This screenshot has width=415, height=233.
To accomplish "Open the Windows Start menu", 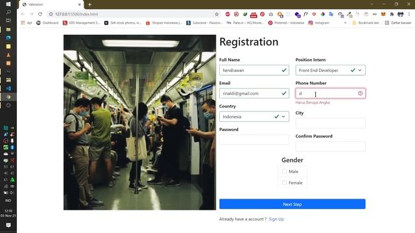I will coord(8,5).
